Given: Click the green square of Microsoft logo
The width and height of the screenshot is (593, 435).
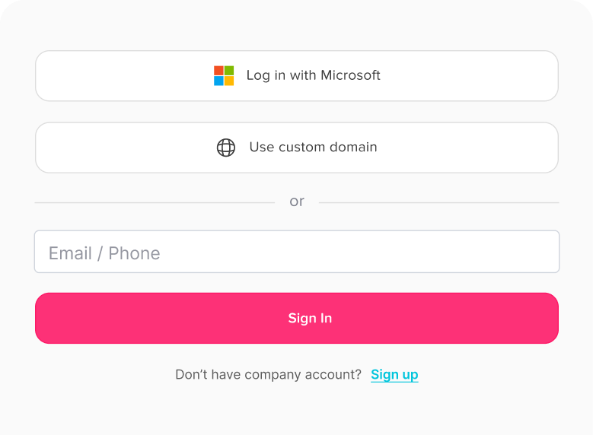Looking at the screenshot, I should 229,70.
